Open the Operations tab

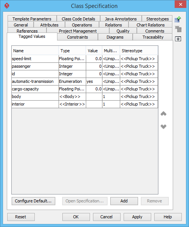click(x=82, y=25)
